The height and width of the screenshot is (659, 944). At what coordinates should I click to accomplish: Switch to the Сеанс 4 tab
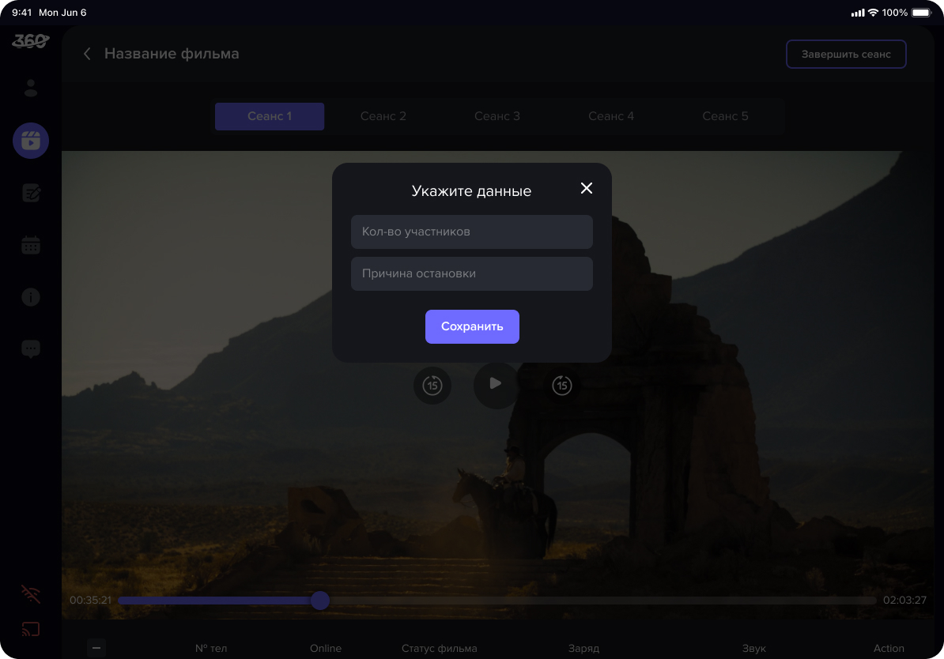pyautogui.click(x=611, y=116)
